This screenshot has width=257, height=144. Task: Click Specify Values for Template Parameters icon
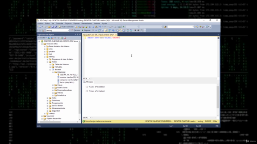tap(142, 30)
